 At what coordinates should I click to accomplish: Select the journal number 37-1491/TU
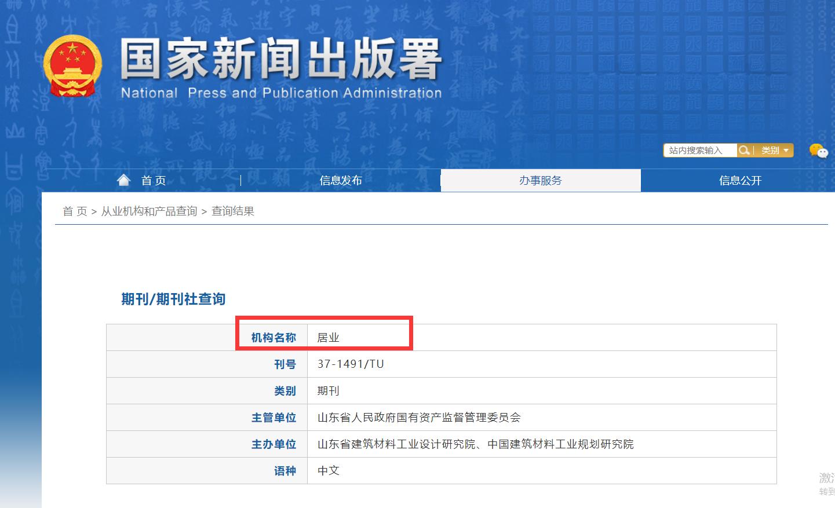point(351,364)
